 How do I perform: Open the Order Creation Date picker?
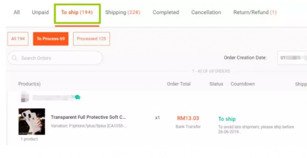292,58
